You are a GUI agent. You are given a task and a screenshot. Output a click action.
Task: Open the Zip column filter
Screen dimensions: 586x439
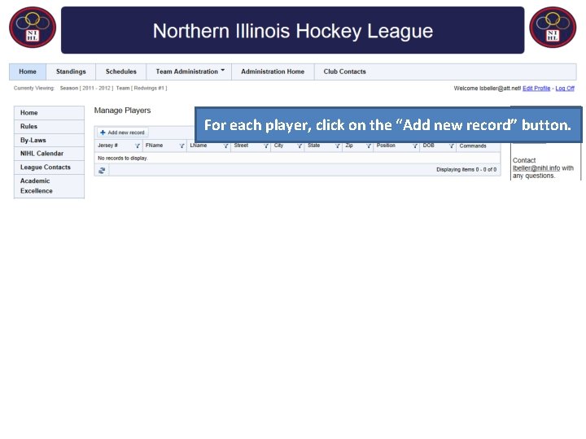tap(368, 146)
